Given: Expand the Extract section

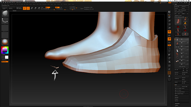Looking at the screenshot, I should pos(176,101).
